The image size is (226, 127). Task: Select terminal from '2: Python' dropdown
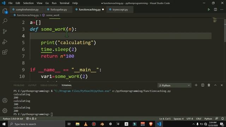[174, 85]
